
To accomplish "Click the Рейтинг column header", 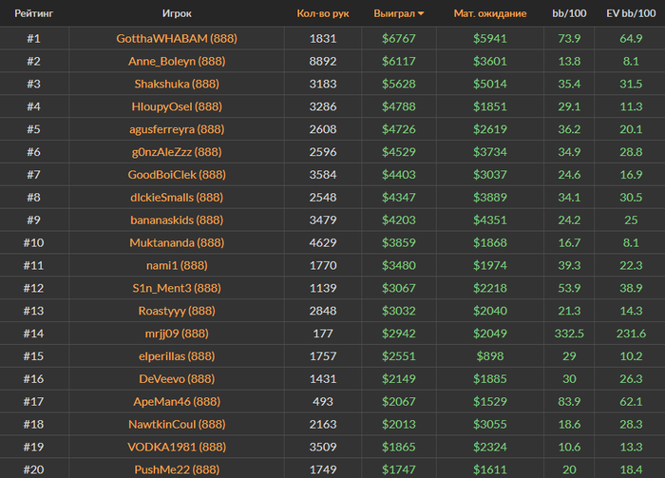I will pyautogui.click(x=33, y=14).
